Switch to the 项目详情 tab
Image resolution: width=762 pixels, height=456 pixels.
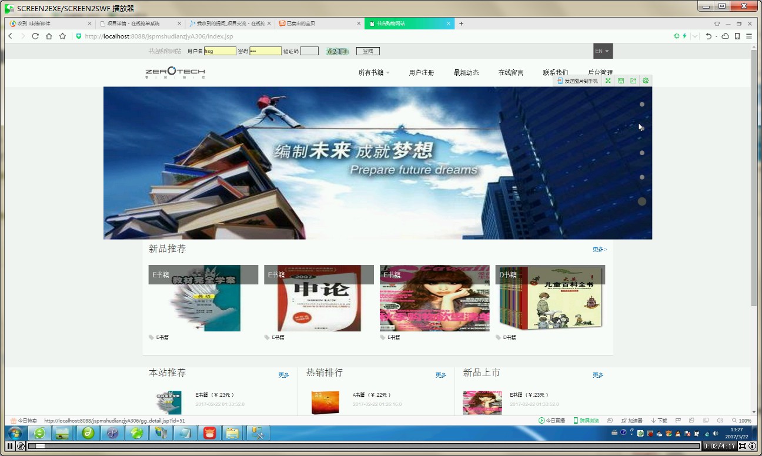point(140,24)
